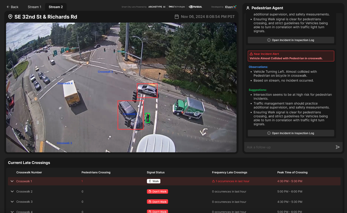Expand the Crosswalk 1 row chevron
Image resolution: width=347 pixels, height=213 pixels.
(12, 181)
